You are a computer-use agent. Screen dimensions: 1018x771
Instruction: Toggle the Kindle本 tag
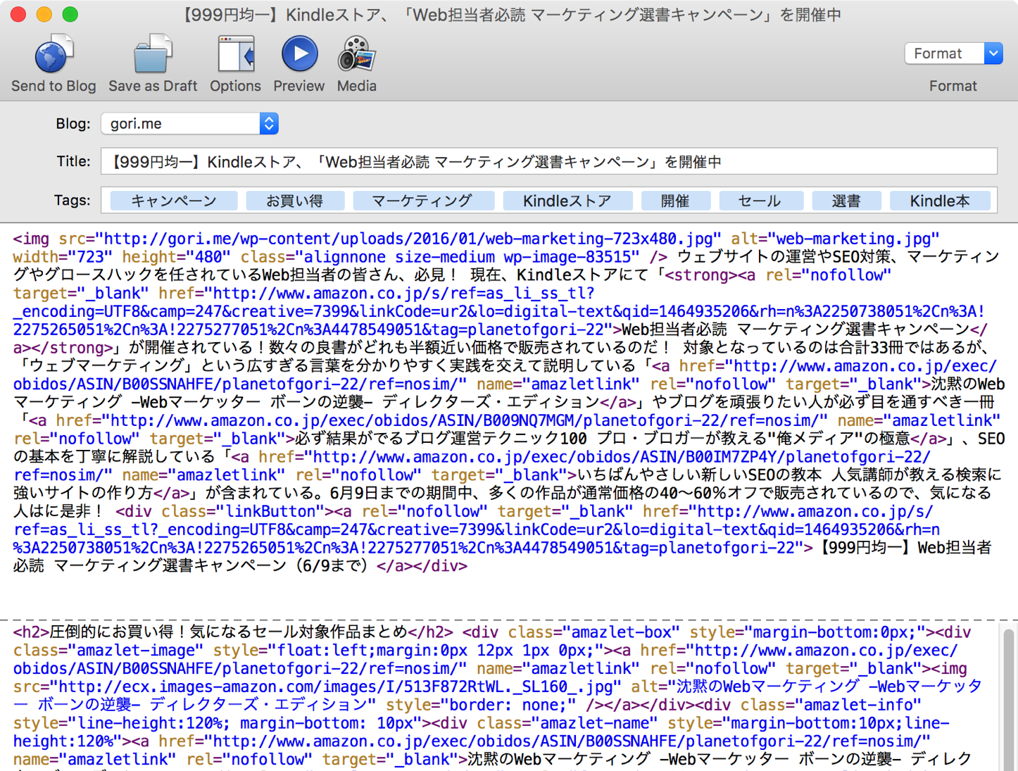click(941, 201)
